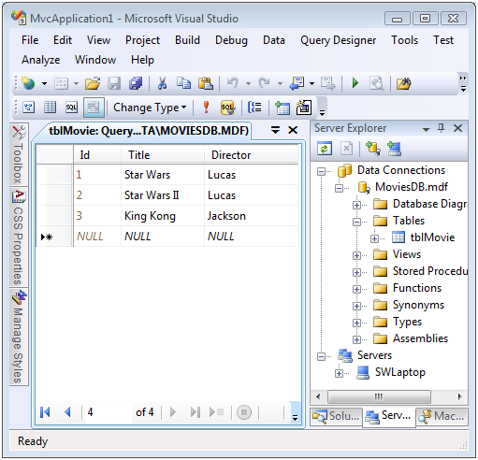478x460 pixels.
Task: Expand the tblMovie table node
Action: click(374, 238)
